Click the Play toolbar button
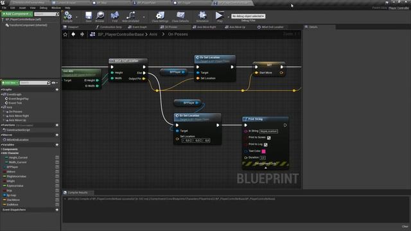This screenshot has width=411, height=231. coord(220,15)
